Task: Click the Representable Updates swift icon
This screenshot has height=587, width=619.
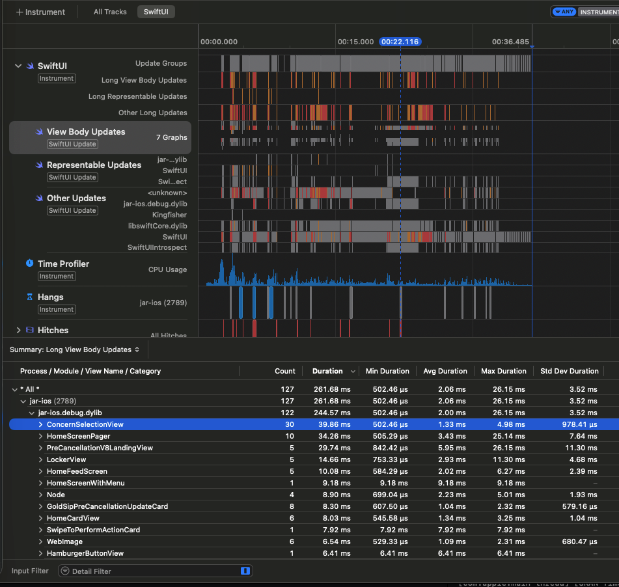Action: (39, 165)
